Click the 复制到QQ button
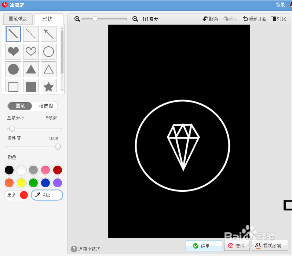 pyautogui.click(x=270, y=246)
